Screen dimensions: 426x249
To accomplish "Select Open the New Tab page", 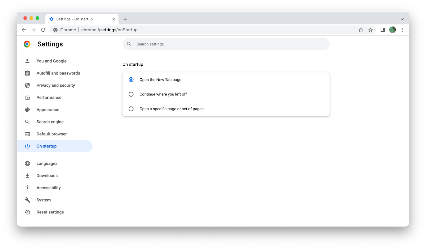I will point(131,79).
